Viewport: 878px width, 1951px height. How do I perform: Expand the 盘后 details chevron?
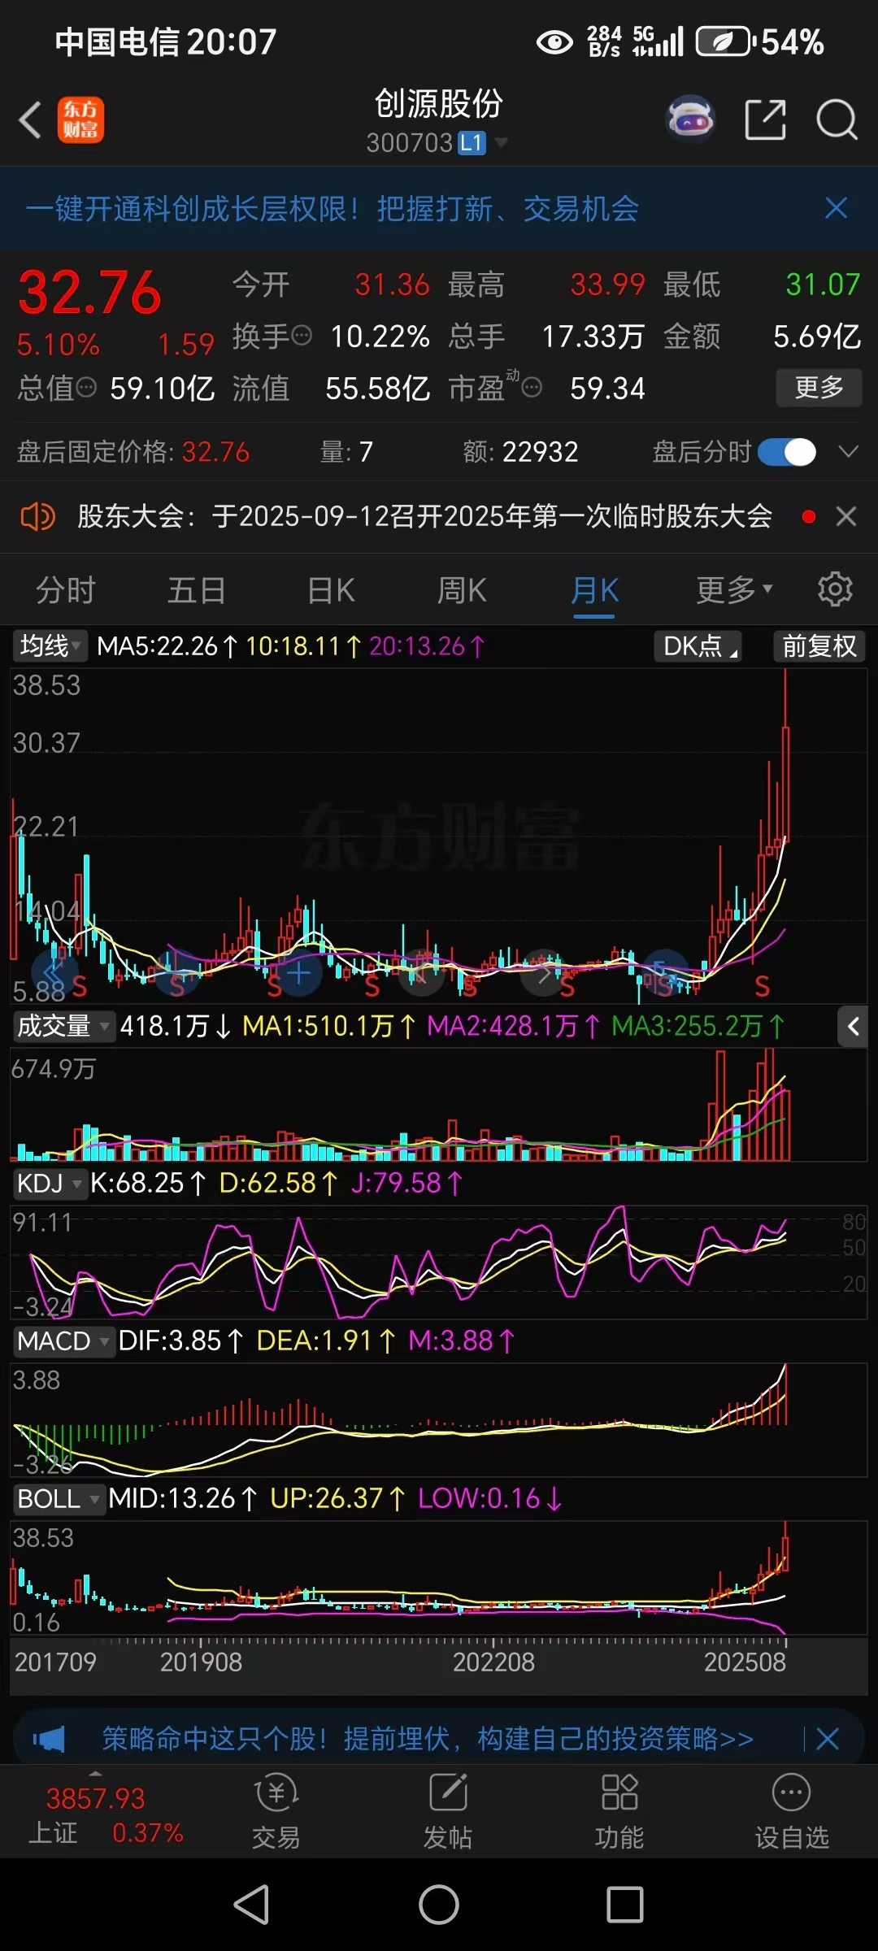[848, 452]
